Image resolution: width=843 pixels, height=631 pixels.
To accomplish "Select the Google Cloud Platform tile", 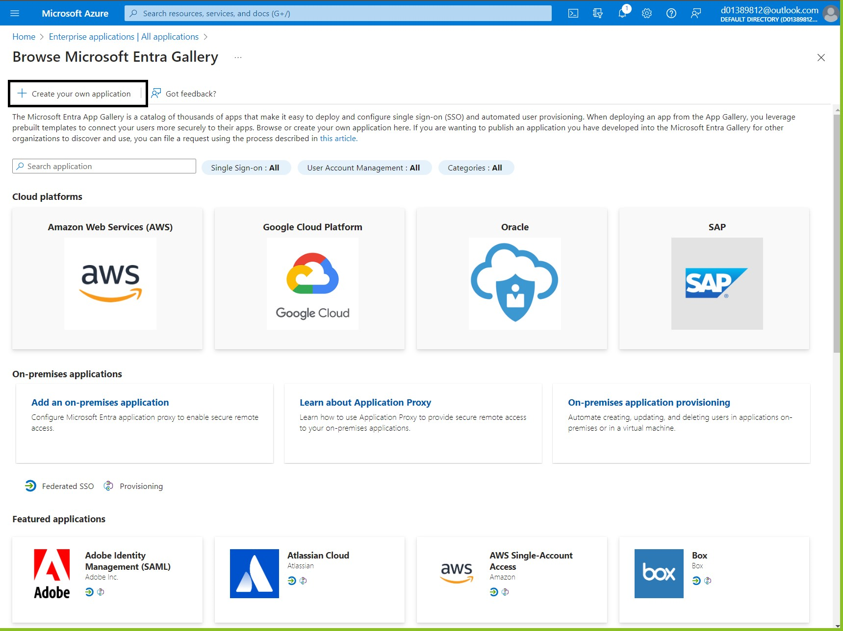I will coord(312,278).
